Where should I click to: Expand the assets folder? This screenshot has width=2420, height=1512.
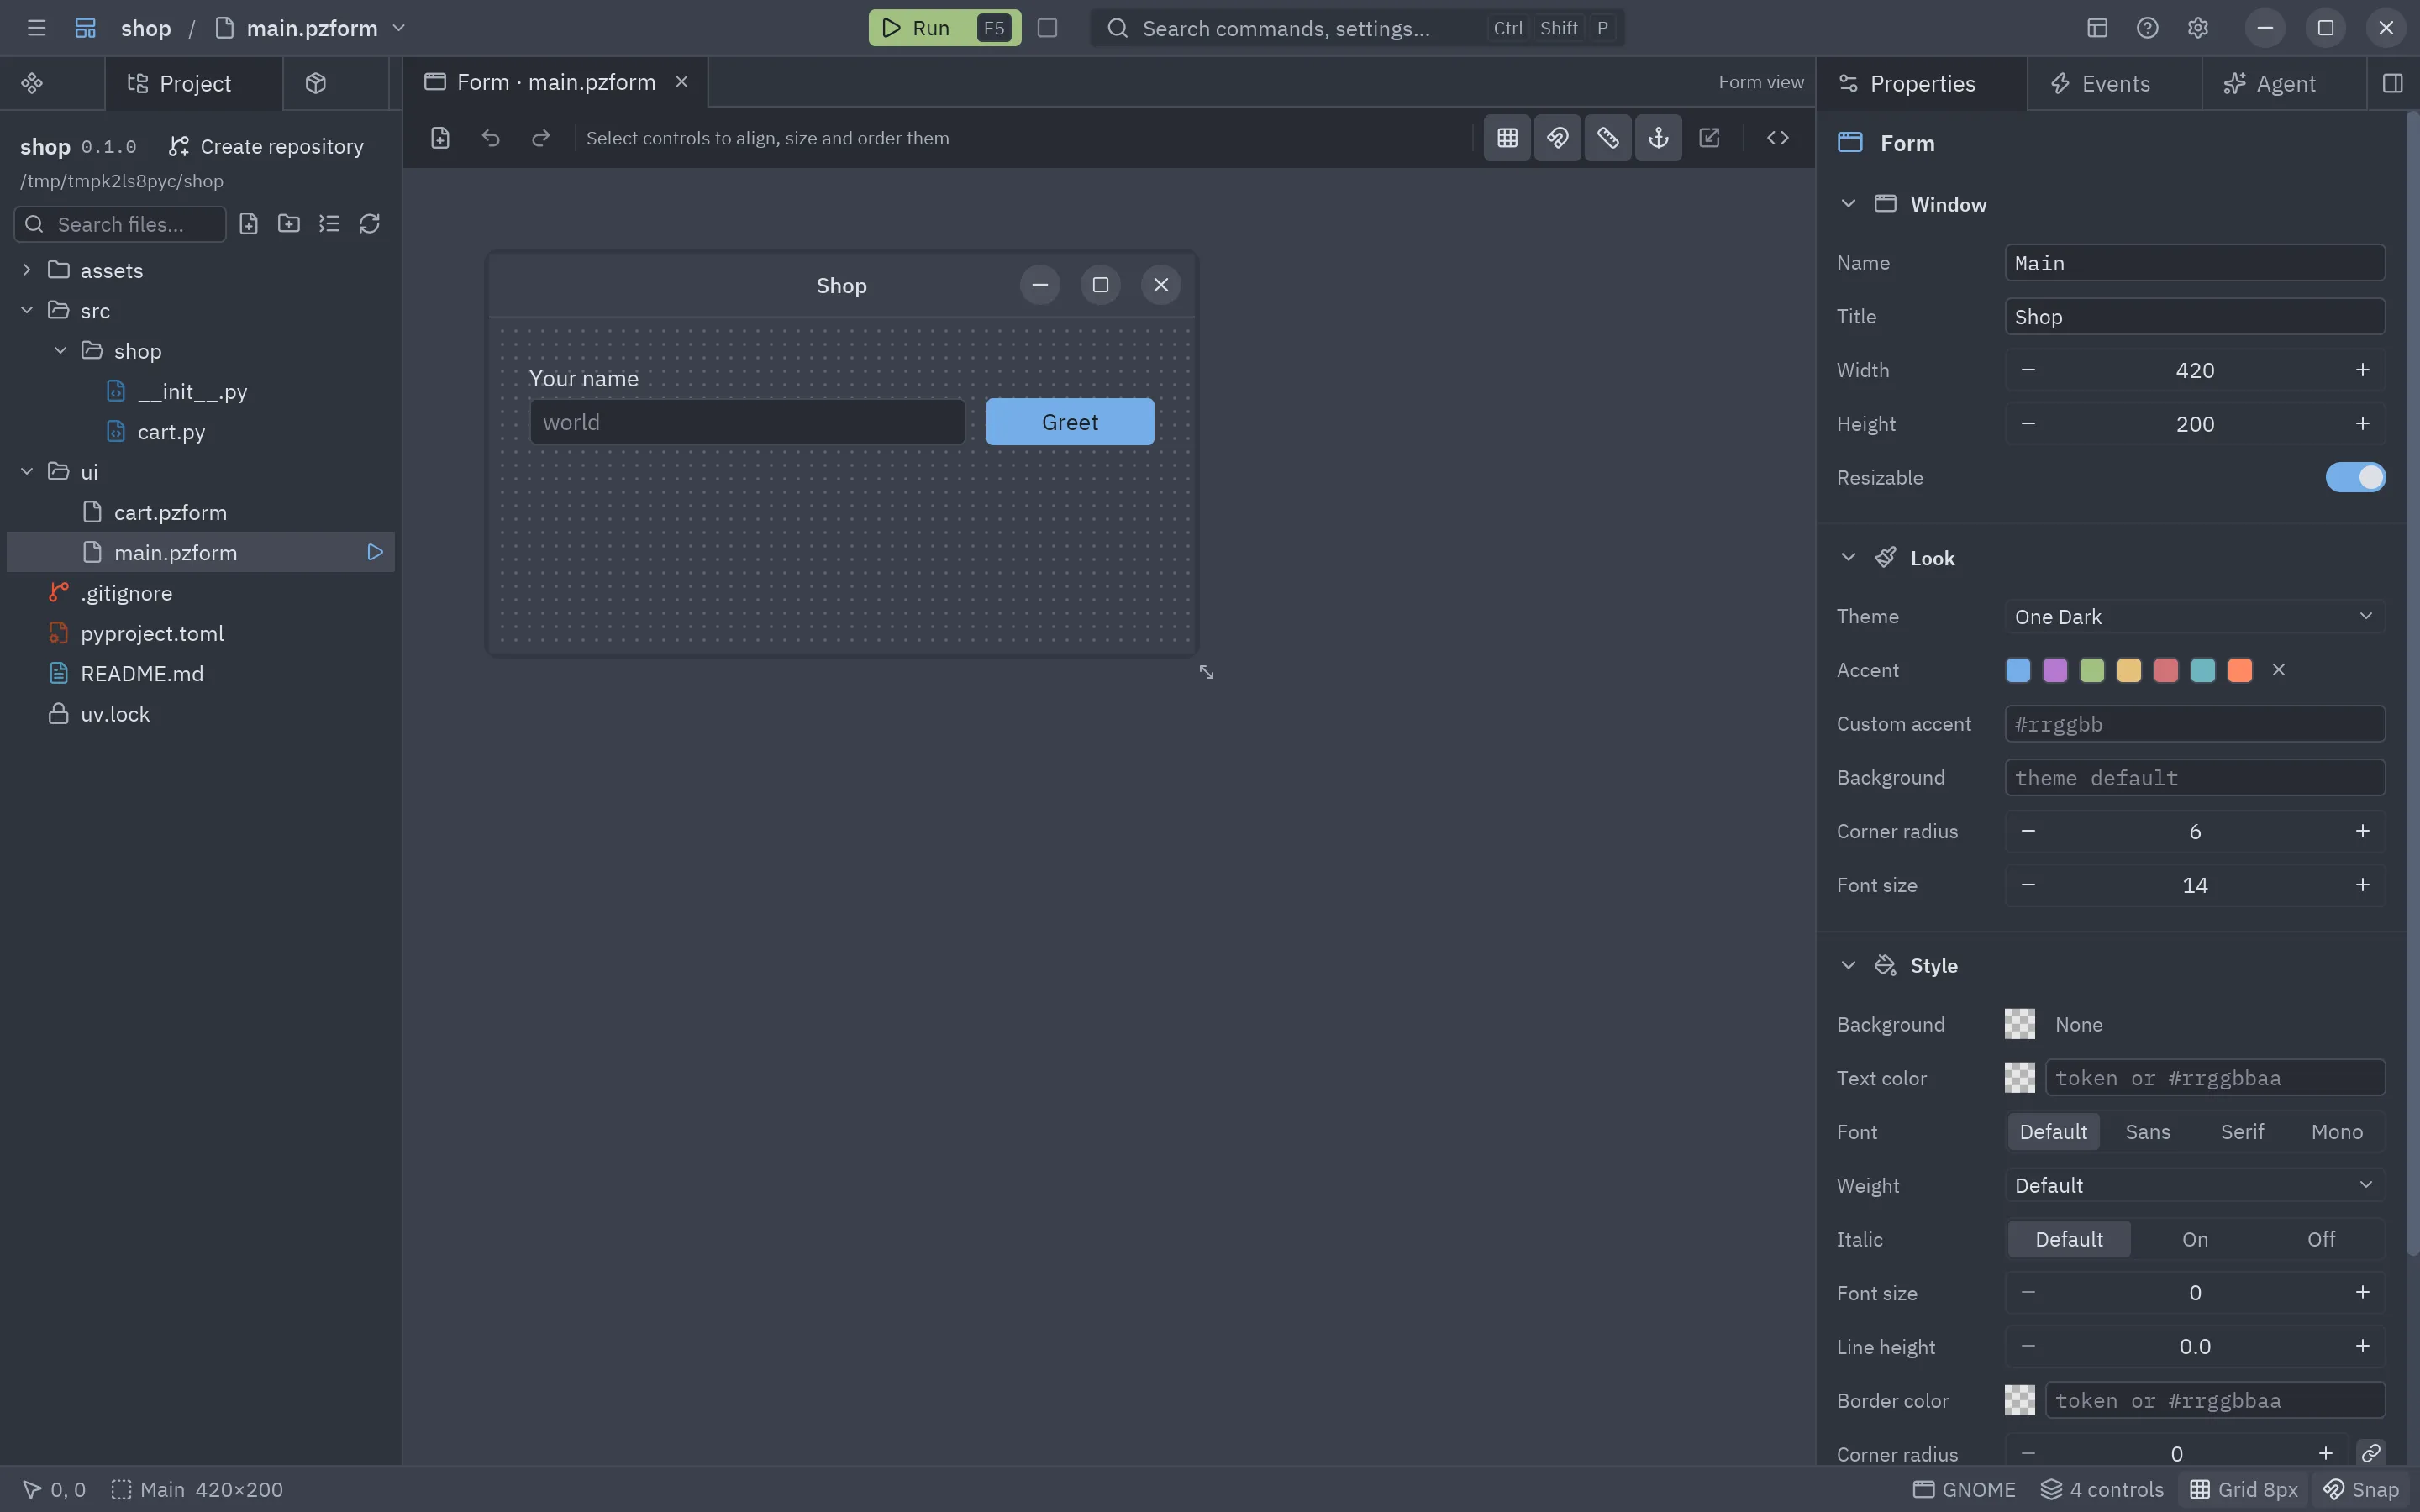[27, 270]
